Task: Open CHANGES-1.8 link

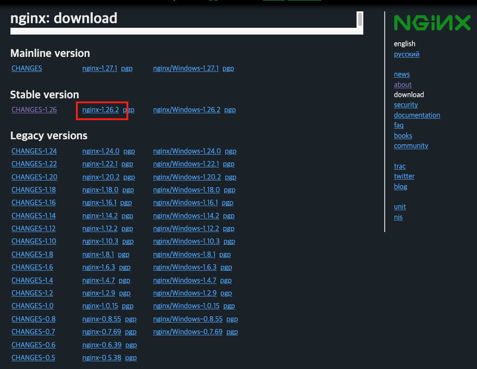Action: coord(32,254)
